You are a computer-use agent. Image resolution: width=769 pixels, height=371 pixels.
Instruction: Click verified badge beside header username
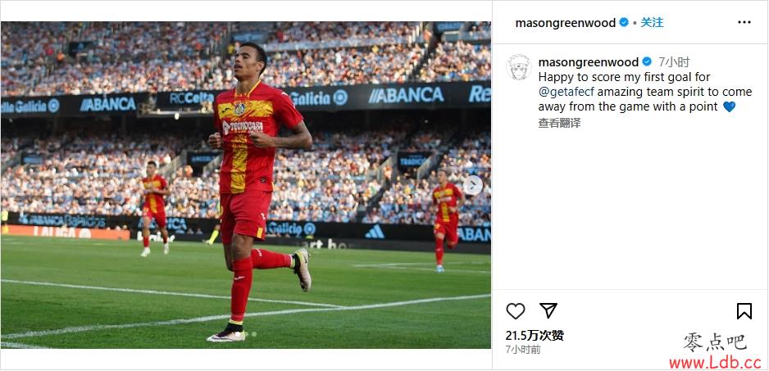[x=624, y=22]
